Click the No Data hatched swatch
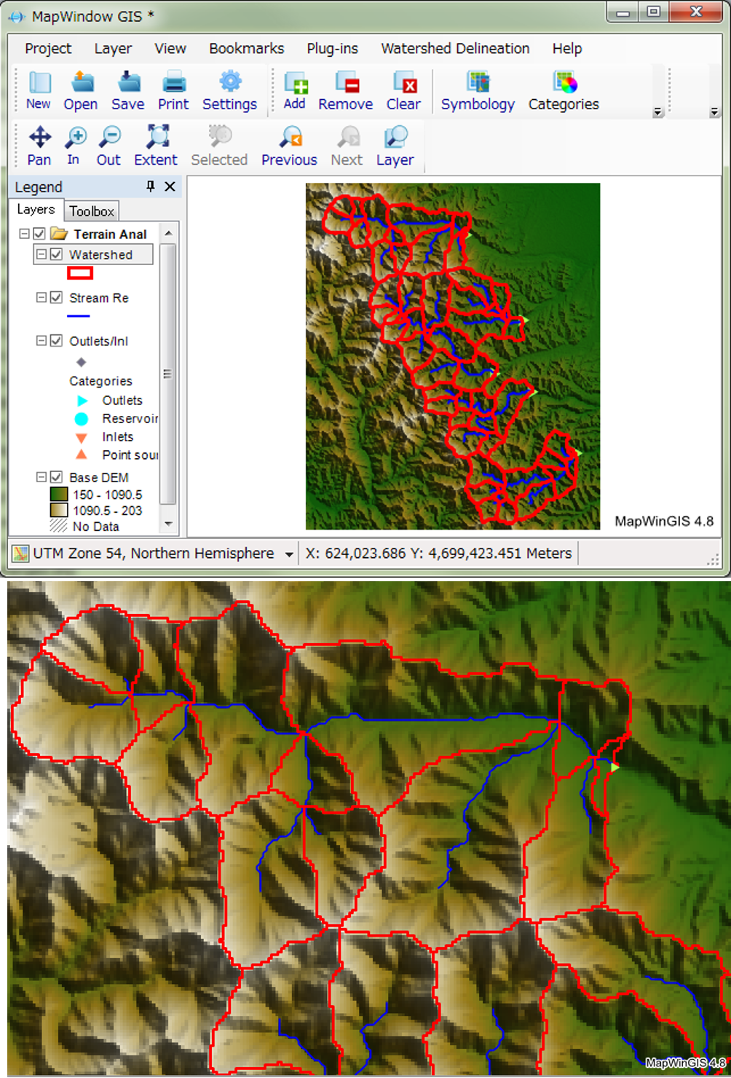This screenshot has width=731, height=1078. coord(59,527)
